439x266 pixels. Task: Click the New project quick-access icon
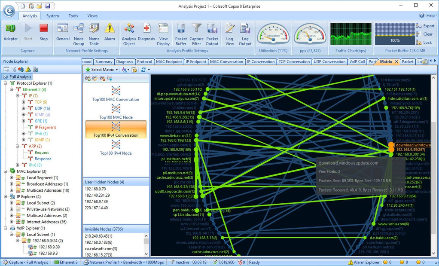(x=23, y=6)
